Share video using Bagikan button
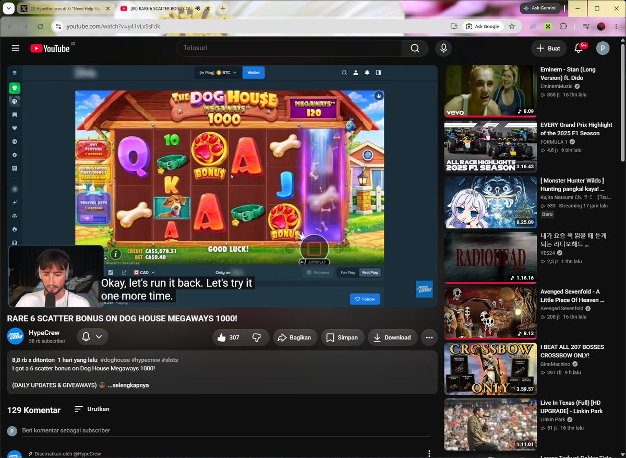 (x=294, y=337)
